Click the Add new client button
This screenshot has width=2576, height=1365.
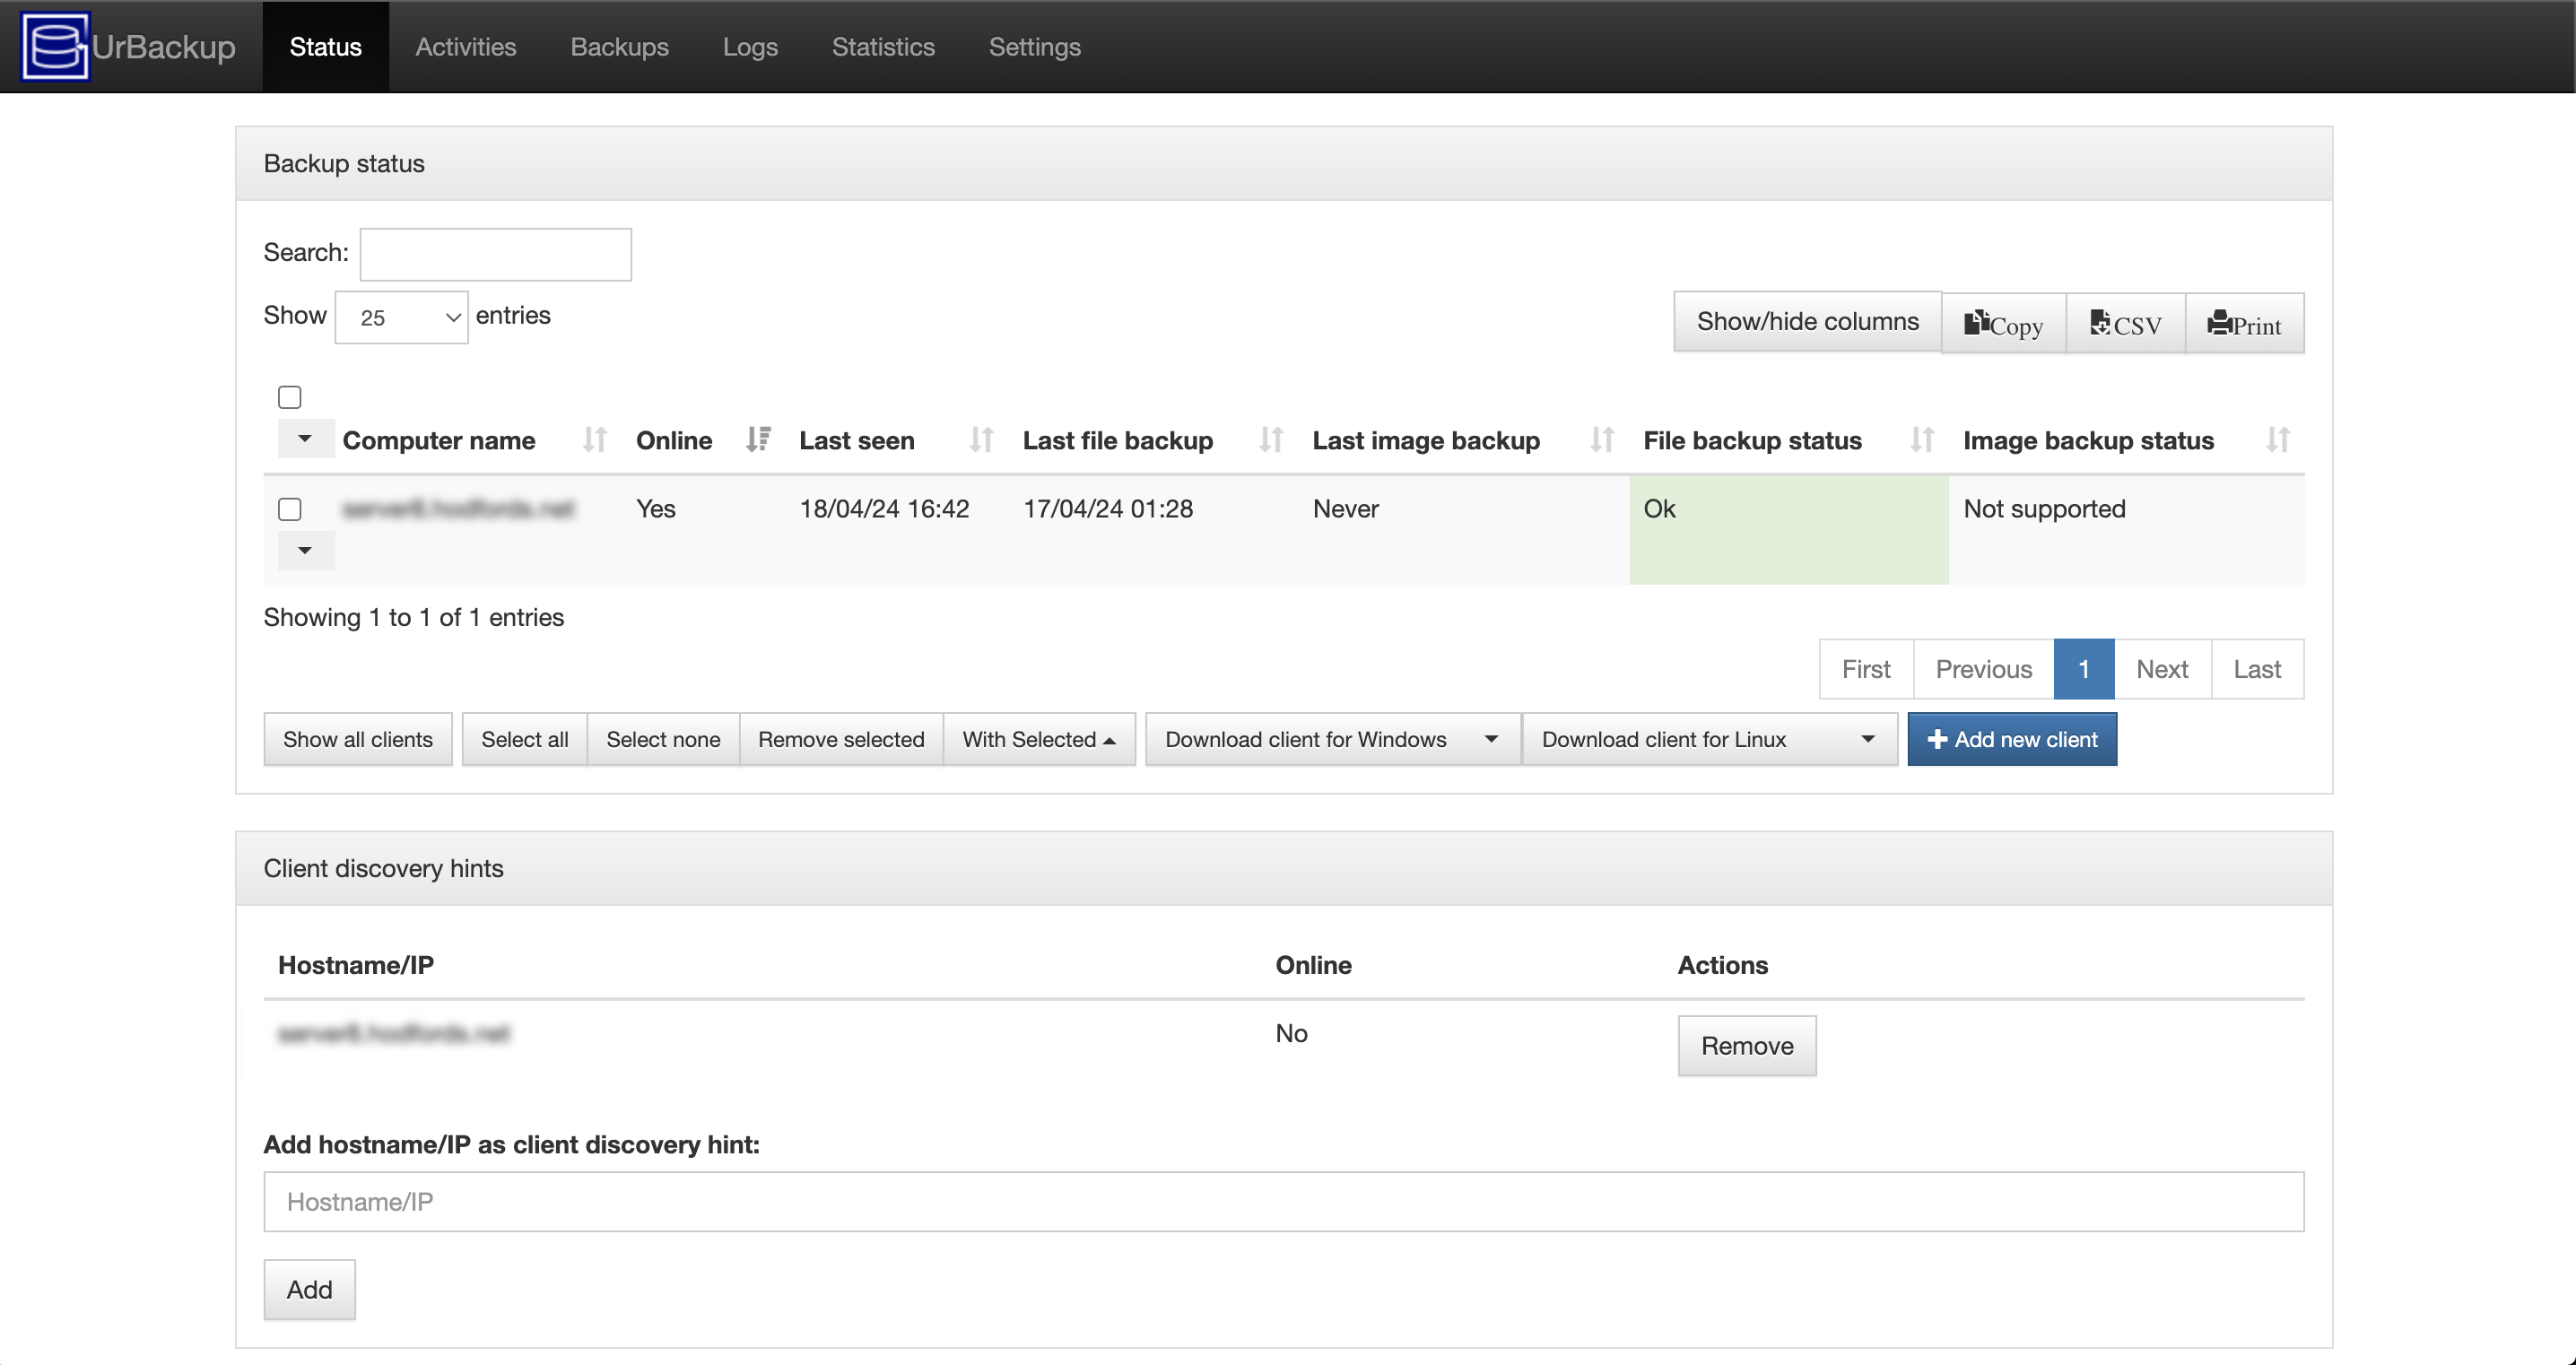tap(2012, 739)
